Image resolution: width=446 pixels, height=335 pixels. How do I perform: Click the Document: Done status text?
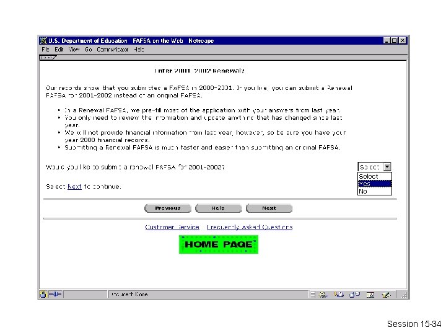tap(129, 294)
